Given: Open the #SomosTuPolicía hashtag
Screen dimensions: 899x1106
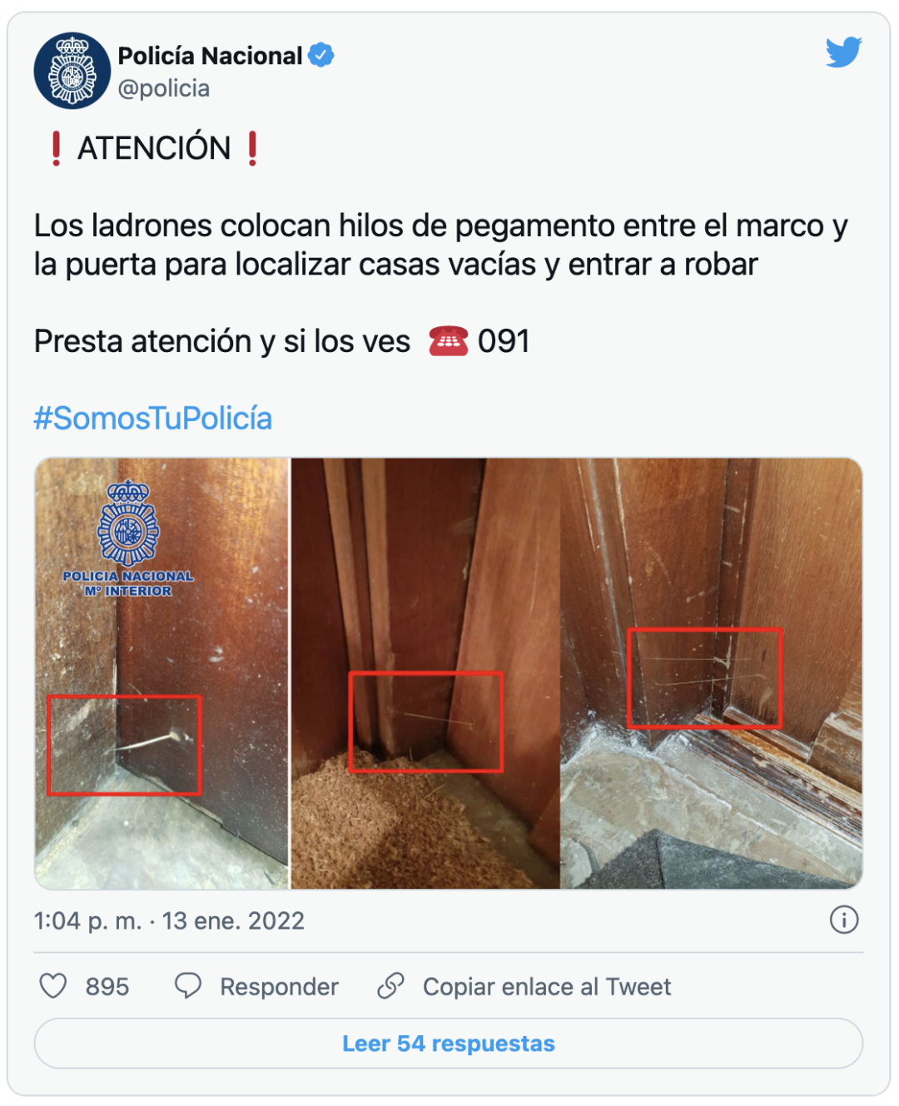Looking at the screenshot, I should click(153, 418).
